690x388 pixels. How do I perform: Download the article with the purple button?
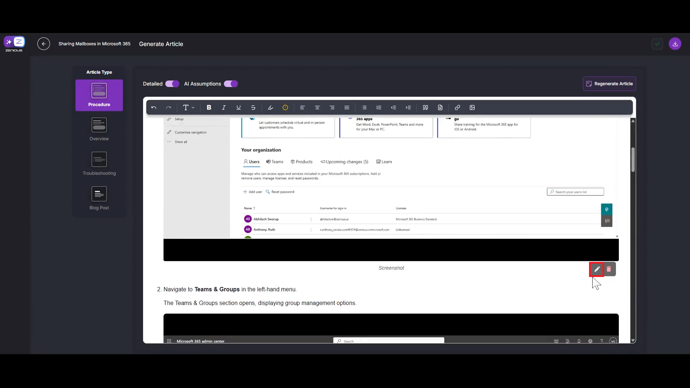point(675,44)
